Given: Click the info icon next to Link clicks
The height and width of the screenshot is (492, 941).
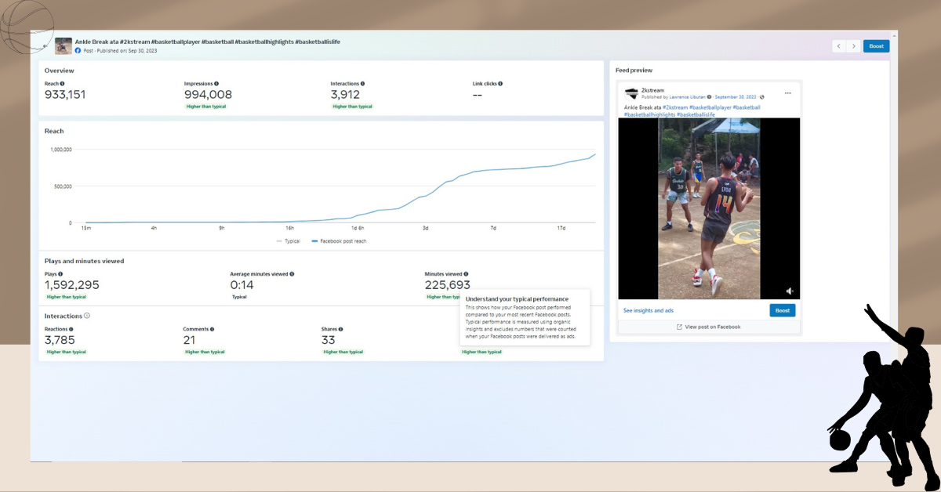Looking at the screenshot, I should click(500, 84).
